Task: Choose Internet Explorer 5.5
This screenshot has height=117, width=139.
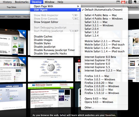Action: click(x=105, y=67)
